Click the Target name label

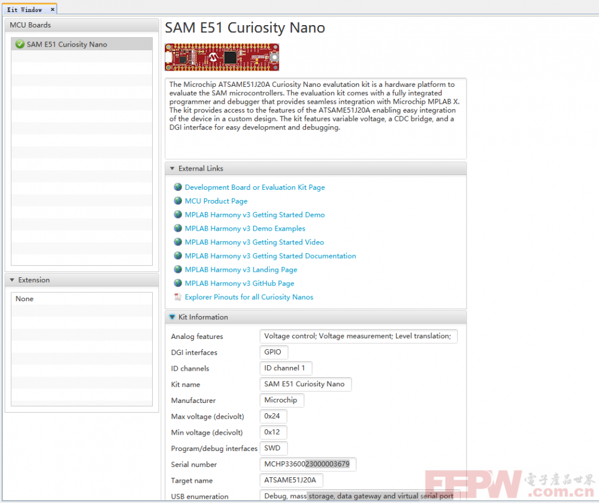[192, 481]
